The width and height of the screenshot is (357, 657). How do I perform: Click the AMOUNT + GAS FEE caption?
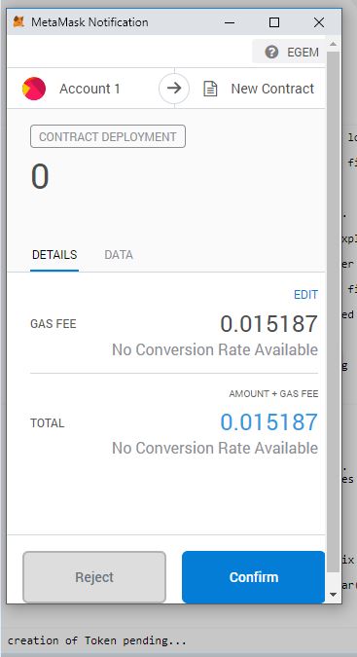(273, 393)
